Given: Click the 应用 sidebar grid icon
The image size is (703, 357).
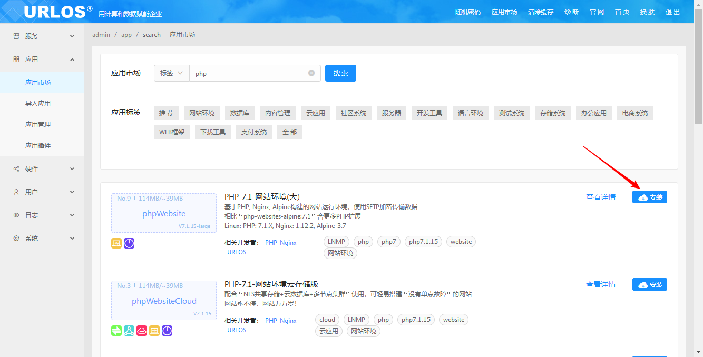Looking at the screenshot, I should coord(16,60).
